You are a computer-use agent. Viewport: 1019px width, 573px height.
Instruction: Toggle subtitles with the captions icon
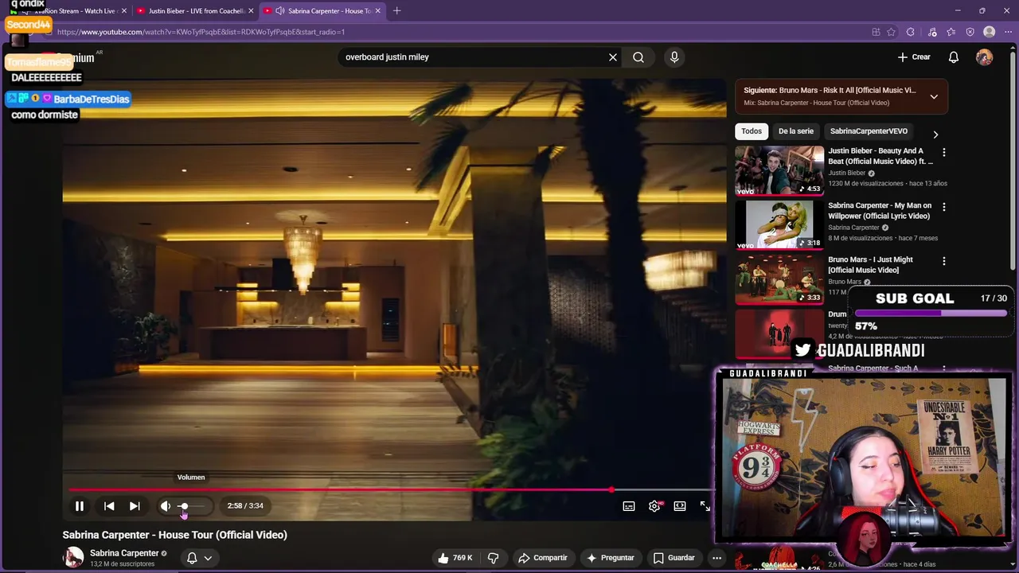629,506
